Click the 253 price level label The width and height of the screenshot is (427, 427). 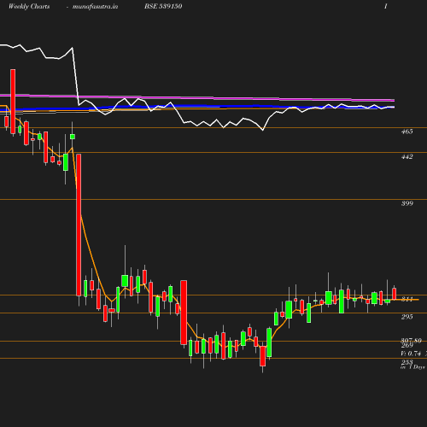click(x=407, y=362)
